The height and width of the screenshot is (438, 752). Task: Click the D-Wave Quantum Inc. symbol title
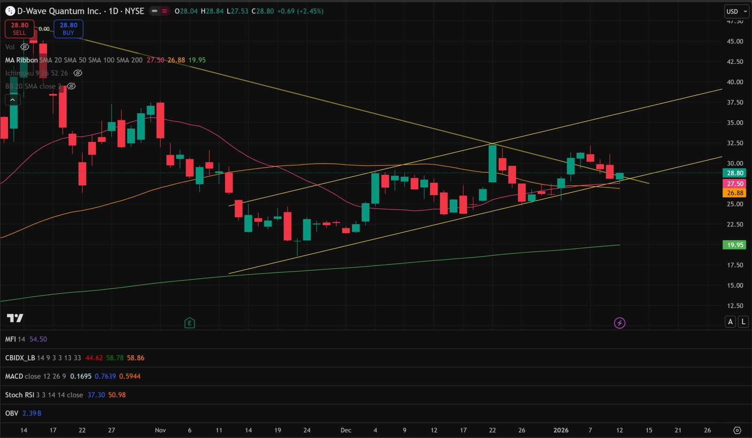click(59, 11)
